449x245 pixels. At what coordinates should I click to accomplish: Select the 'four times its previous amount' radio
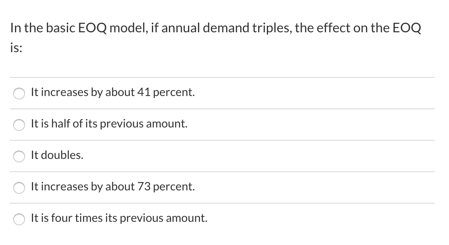click(19, 219)
